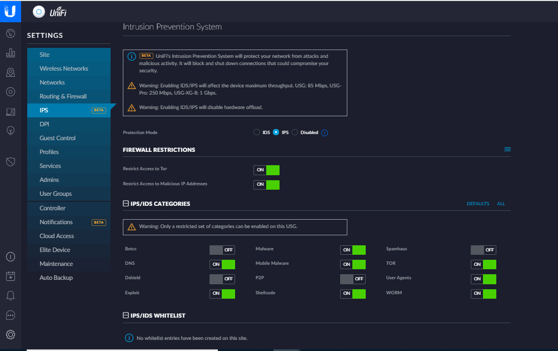Viewport: 558px width, 351px height.
Task: Open Profiles settings menu item
Action: pos(69,152)
